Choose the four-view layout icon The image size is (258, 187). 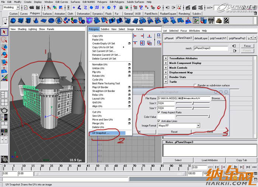tap(4, 102)
